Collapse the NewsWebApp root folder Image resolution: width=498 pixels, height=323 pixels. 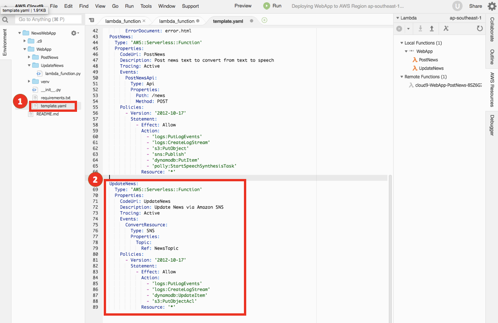pos(20,33)
